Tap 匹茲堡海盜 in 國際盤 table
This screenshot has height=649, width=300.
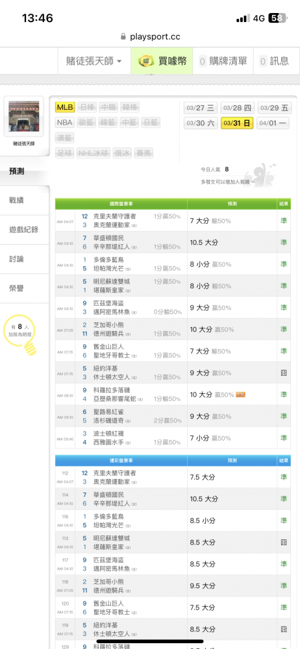108,303
